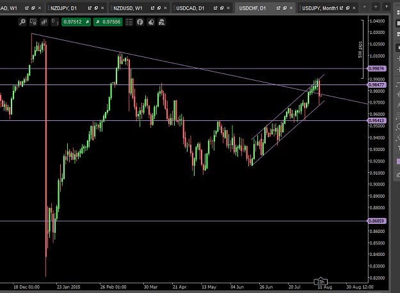Close the USDCHF, D1 tab
400x293 pixels.
(291, 8)
